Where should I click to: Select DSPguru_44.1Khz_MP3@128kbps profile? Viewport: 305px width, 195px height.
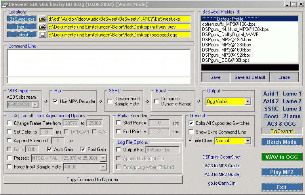pyautogui.click(x=250, y=29)
